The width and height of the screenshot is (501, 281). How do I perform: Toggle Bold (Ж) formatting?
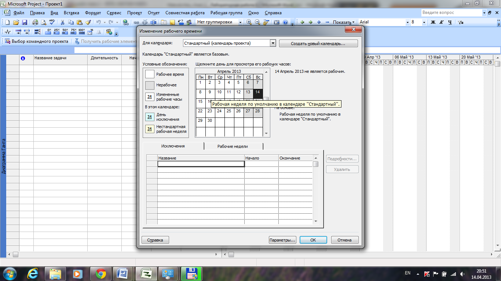coord(433,22)
